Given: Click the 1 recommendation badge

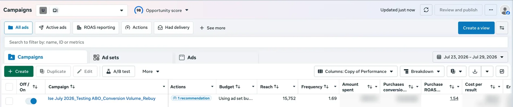Looking at the screenshot, I should click(x=191, y=98).
